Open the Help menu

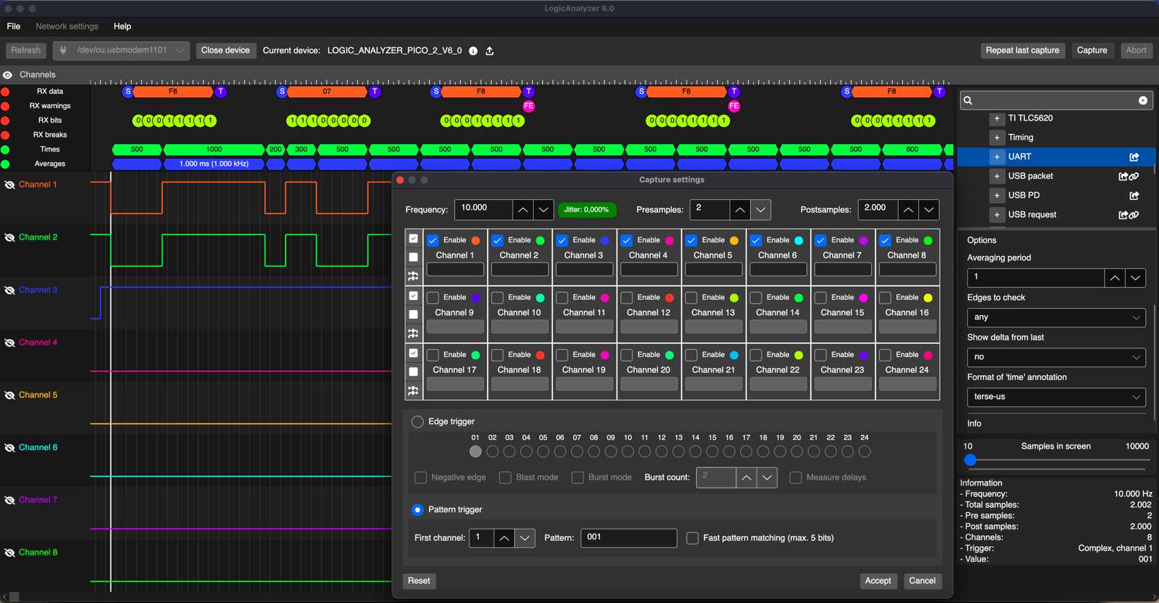(123, 27)
